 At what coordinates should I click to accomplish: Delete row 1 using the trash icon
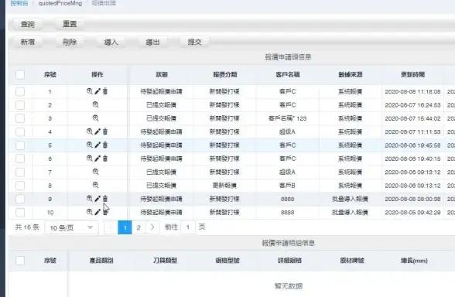105,91
